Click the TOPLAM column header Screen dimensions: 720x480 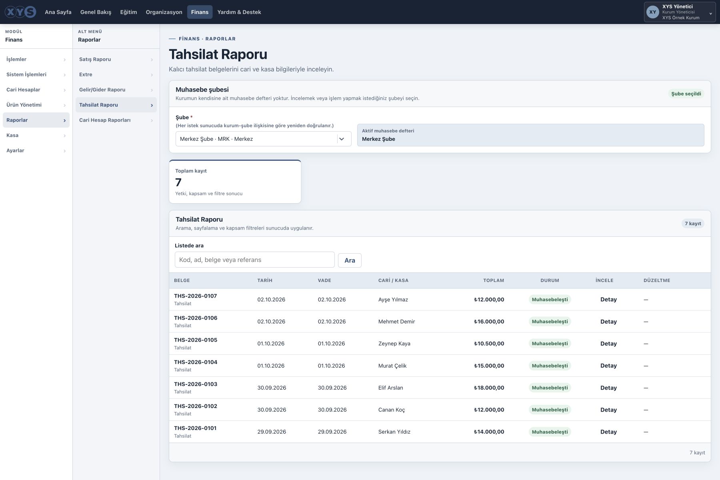494,280
